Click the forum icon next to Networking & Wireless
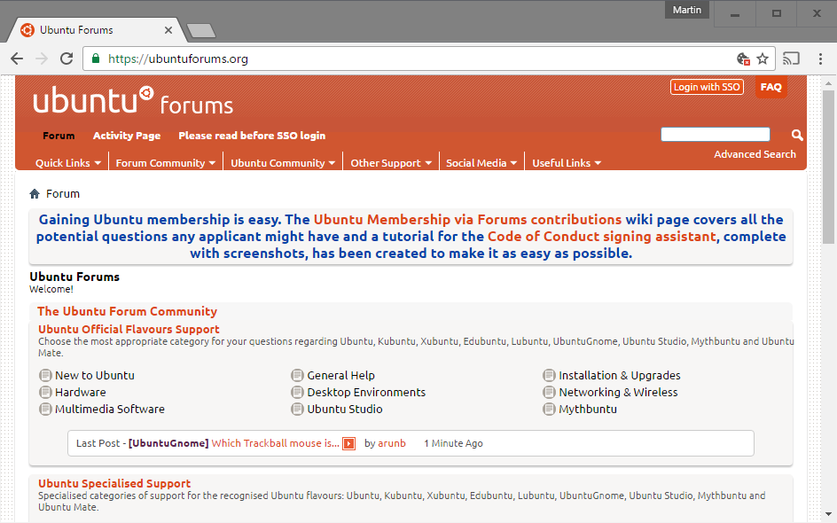 pyautogui.click(x=550, y=392)
